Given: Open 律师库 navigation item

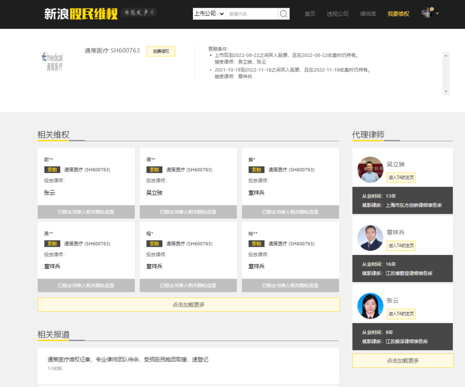Looking at the screenshot, I should [x=368, y=14].
